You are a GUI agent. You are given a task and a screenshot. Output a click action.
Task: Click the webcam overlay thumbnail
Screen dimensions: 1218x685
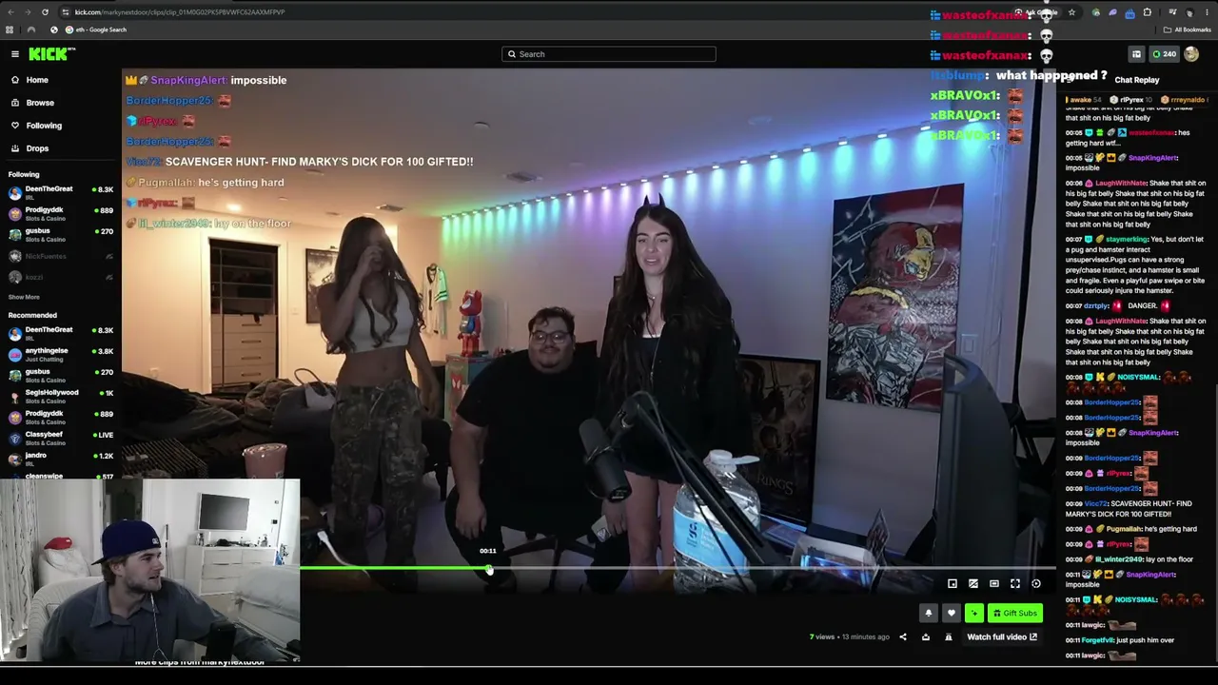coord(150,570)
